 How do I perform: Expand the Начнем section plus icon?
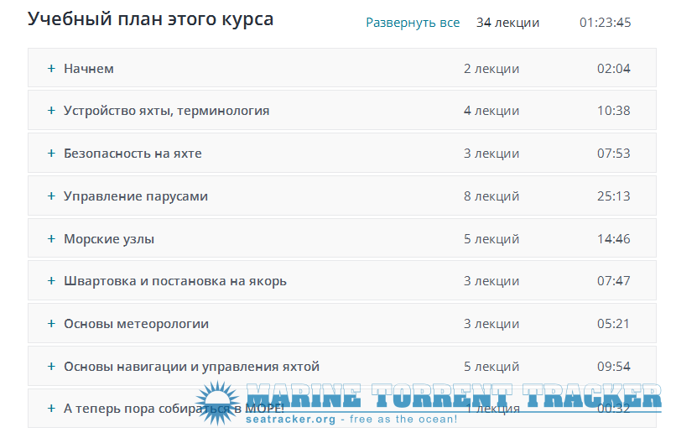click(51, 69)
